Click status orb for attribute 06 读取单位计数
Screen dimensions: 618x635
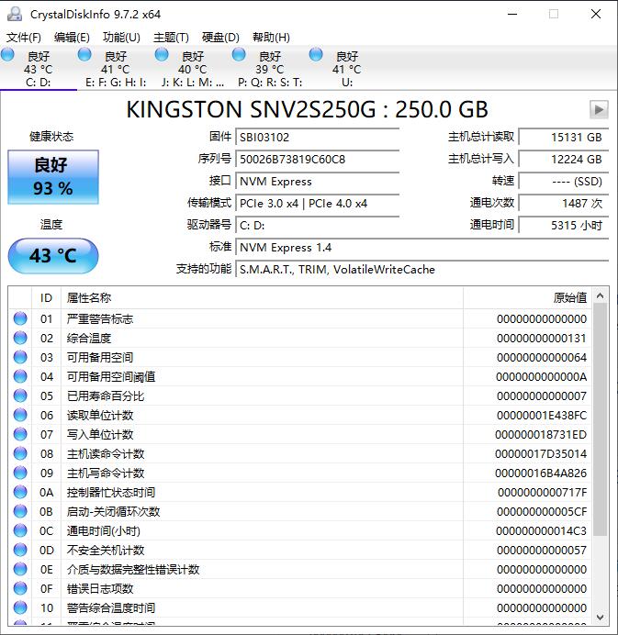20,415
